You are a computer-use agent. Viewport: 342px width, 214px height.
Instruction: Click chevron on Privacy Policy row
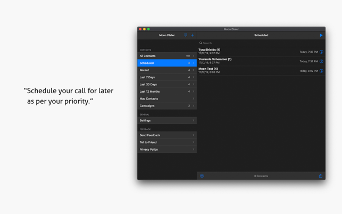(x=193, y=150)
